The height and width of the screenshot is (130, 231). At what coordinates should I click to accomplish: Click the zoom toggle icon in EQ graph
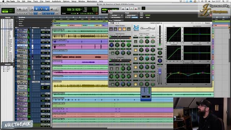pos(208,66)
